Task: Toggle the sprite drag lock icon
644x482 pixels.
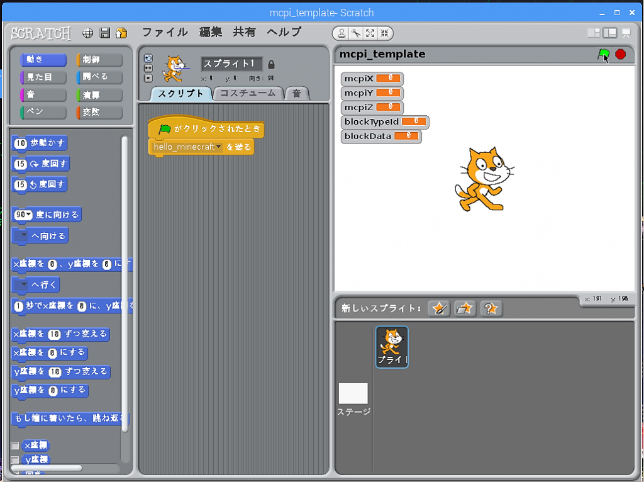Action: pyautogui.click(x=271, y=65)
